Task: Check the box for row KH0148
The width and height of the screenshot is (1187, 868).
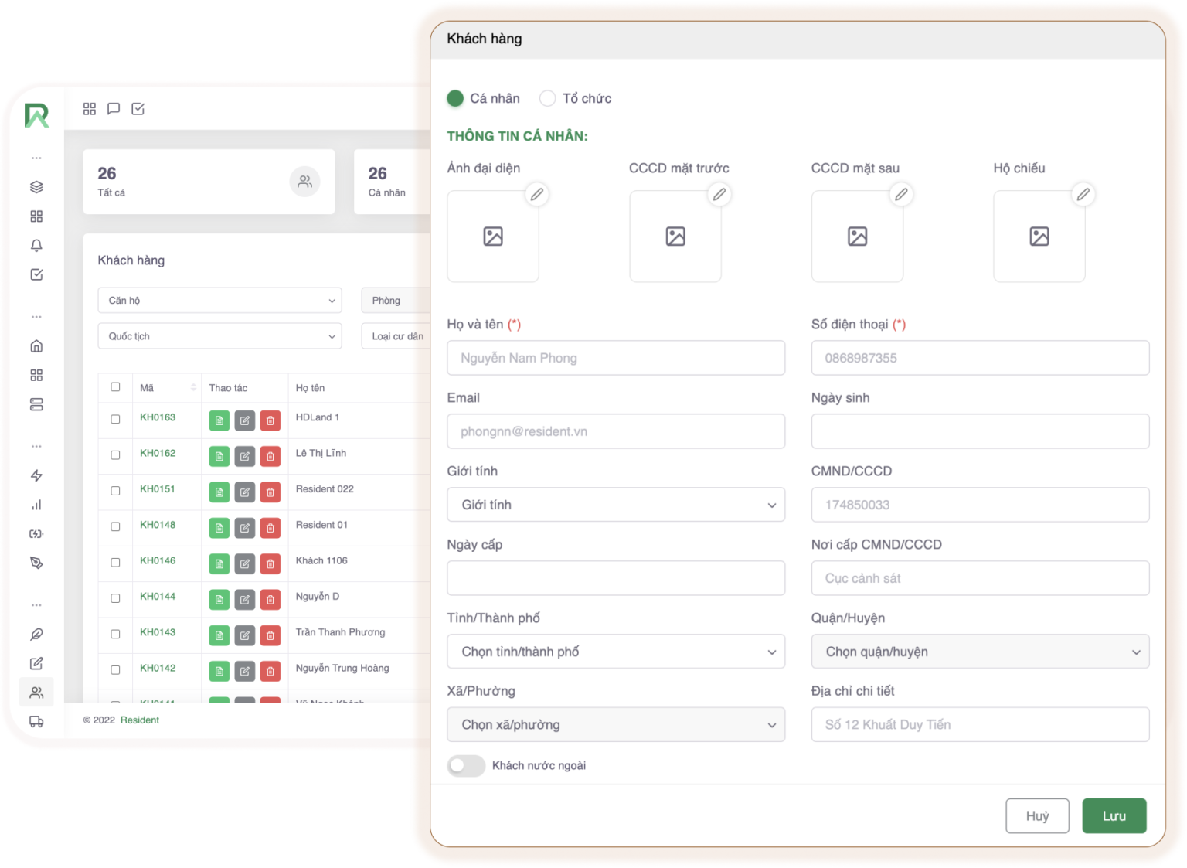Action: click(x=115, y=526)
